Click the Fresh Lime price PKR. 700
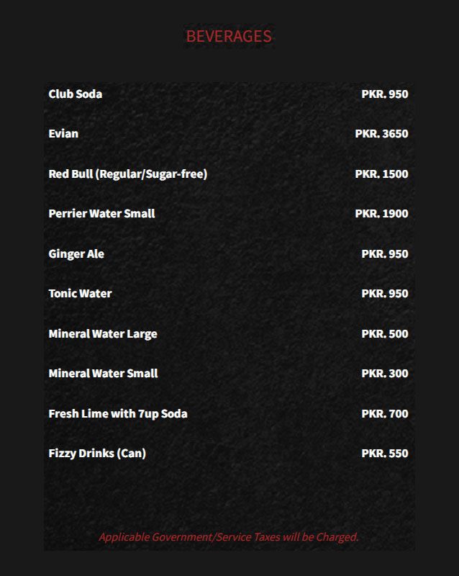This screenshot has width=459, height=576. click(384, 413)
